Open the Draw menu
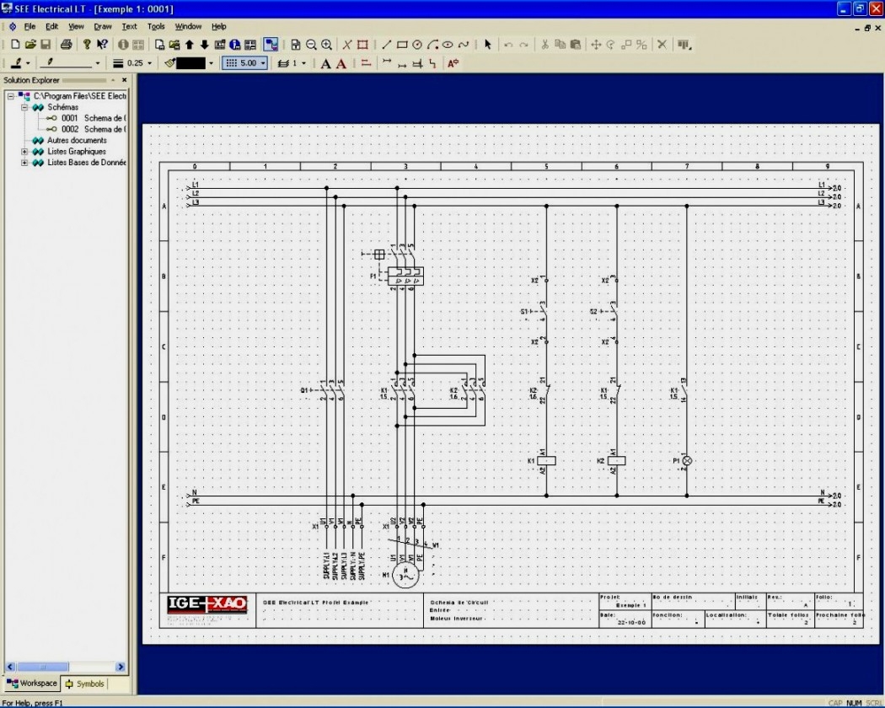This screenshot has height=708, width=885. pyautogui.click(x=101, y=26)
